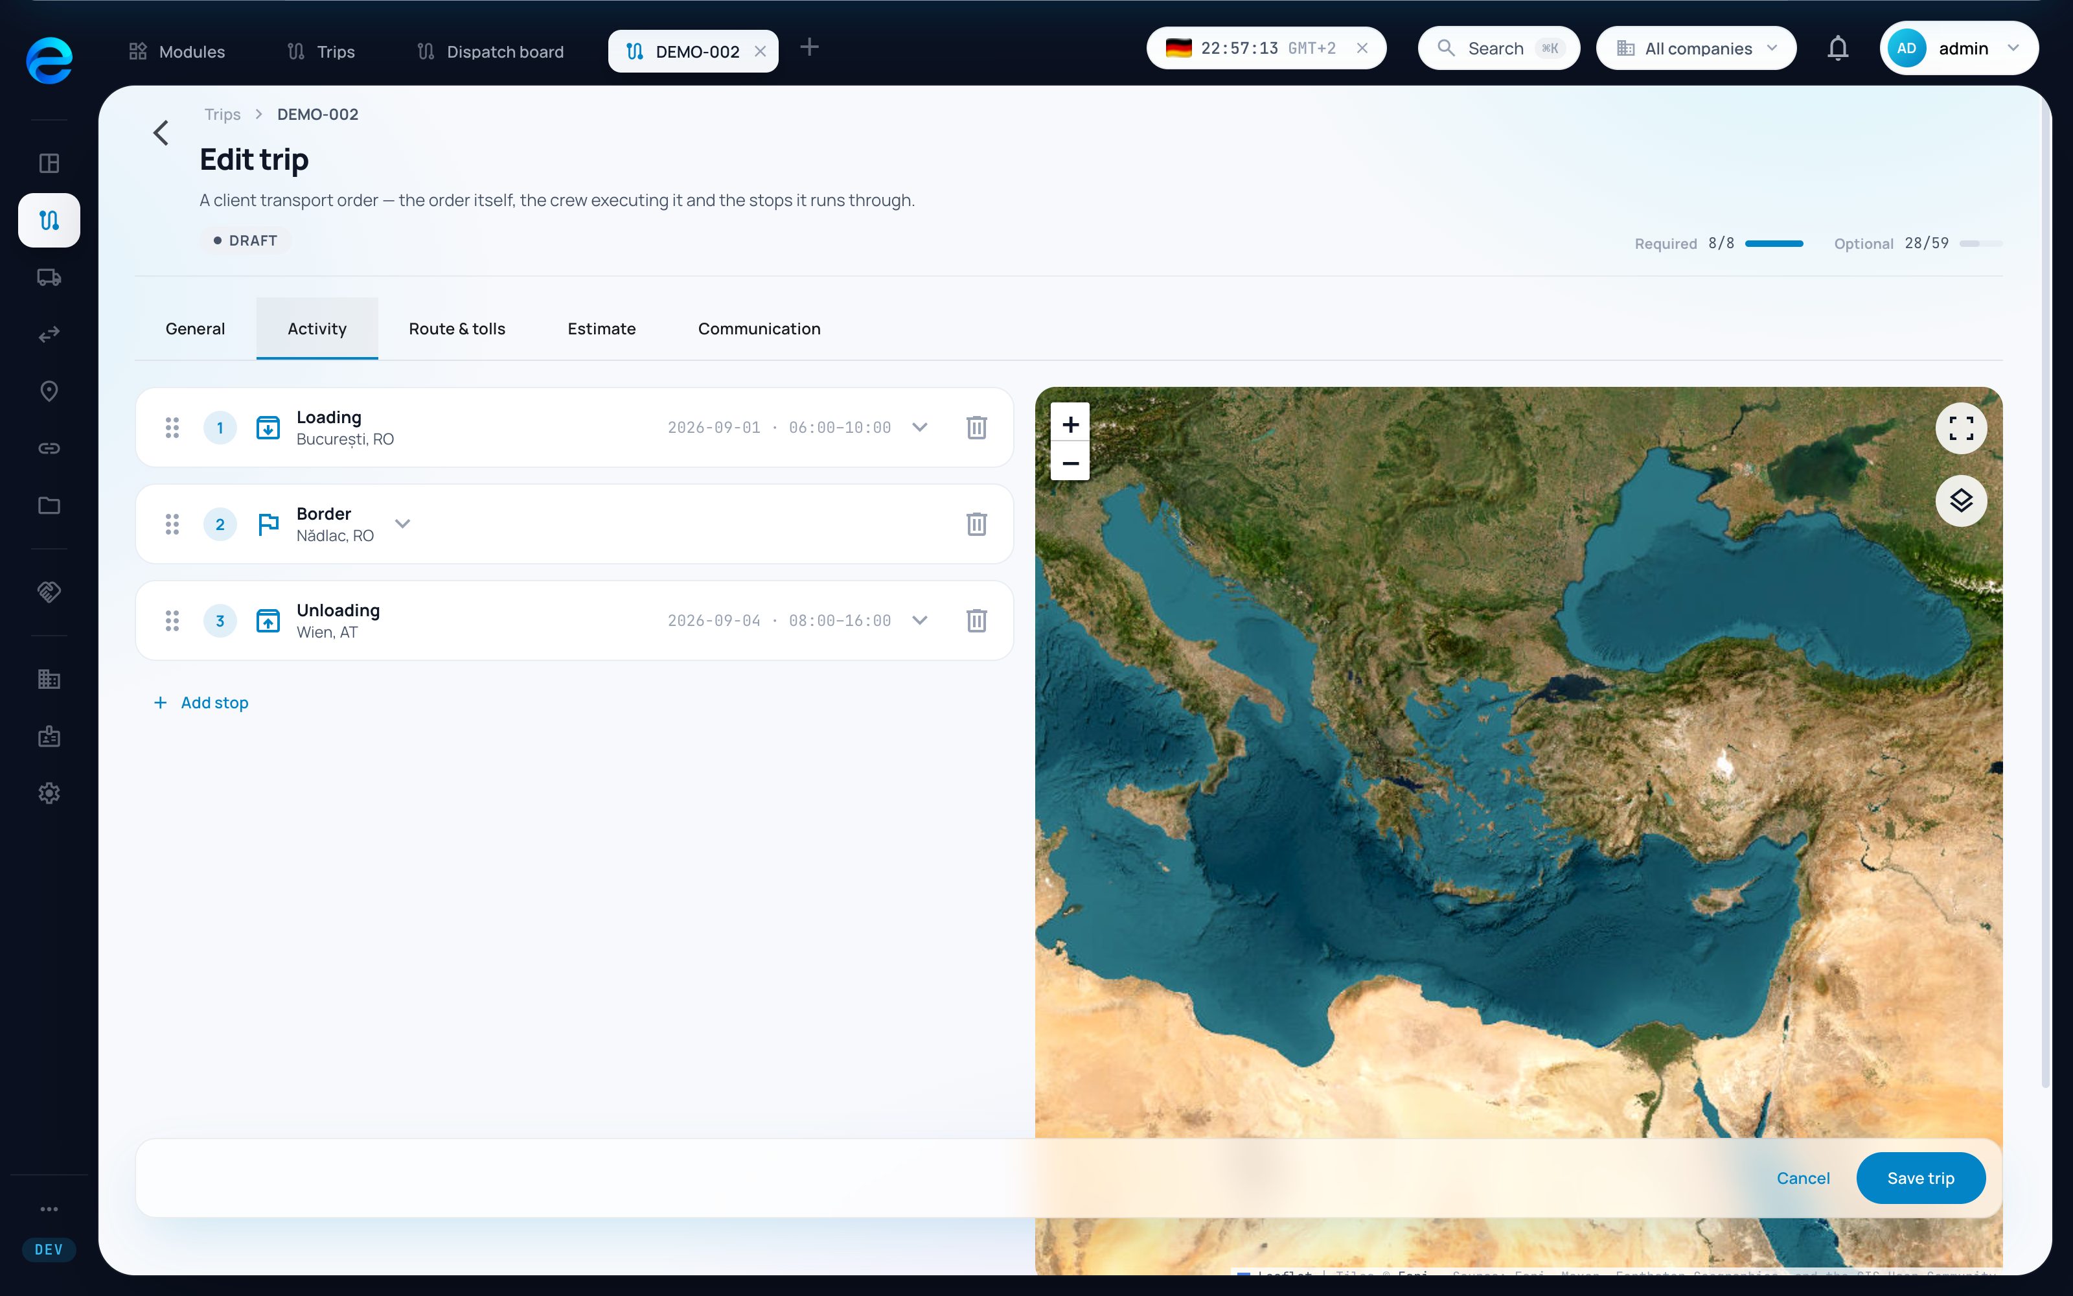
Task: Toggle map fullscreen view
Action: pyautogui.click(x=1961, y=428)
